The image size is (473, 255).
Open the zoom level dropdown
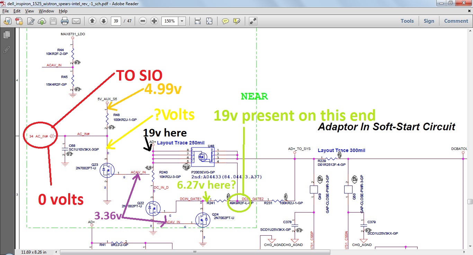(x=182, y=21)
